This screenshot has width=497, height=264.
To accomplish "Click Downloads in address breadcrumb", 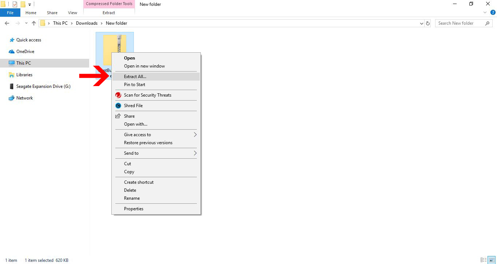I will tap(87, 23).
